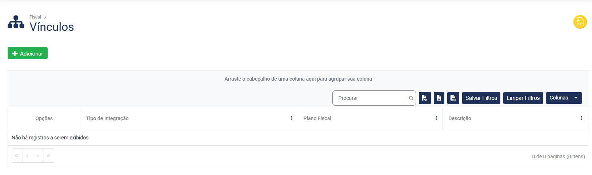The height and width of the screenshot is (175, 592).
Task: Export the table to Excel
Action: pyautogui.click(x=439, y=98)
